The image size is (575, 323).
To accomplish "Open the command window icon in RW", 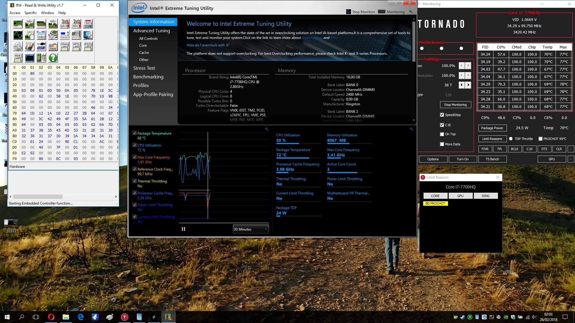I will [29, 58].
